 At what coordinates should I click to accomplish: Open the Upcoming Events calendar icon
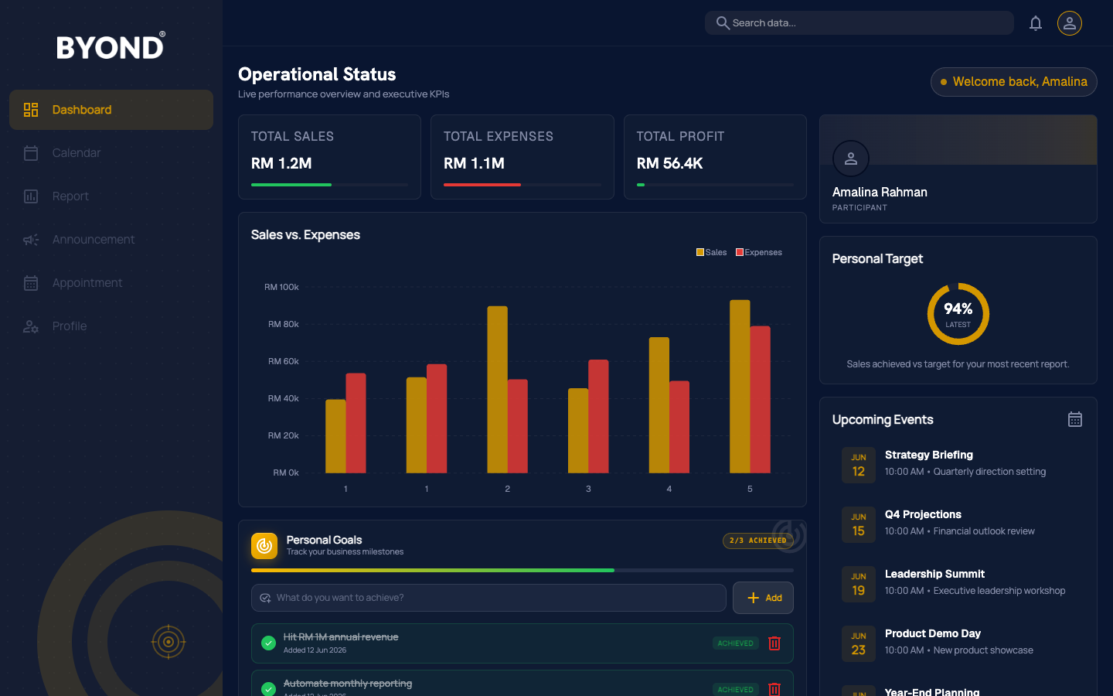click(1075, 419)
